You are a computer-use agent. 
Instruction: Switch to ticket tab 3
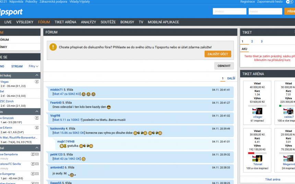click(261, 42)
